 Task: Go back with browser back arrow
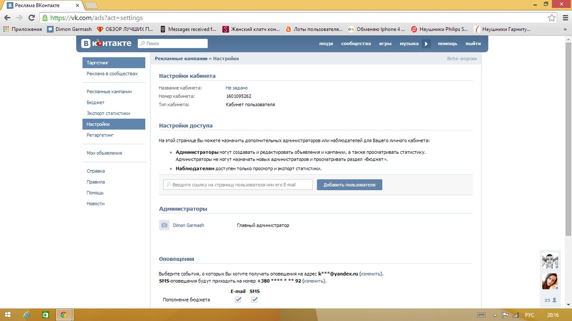pyautogui.click(x=7, y=18)
